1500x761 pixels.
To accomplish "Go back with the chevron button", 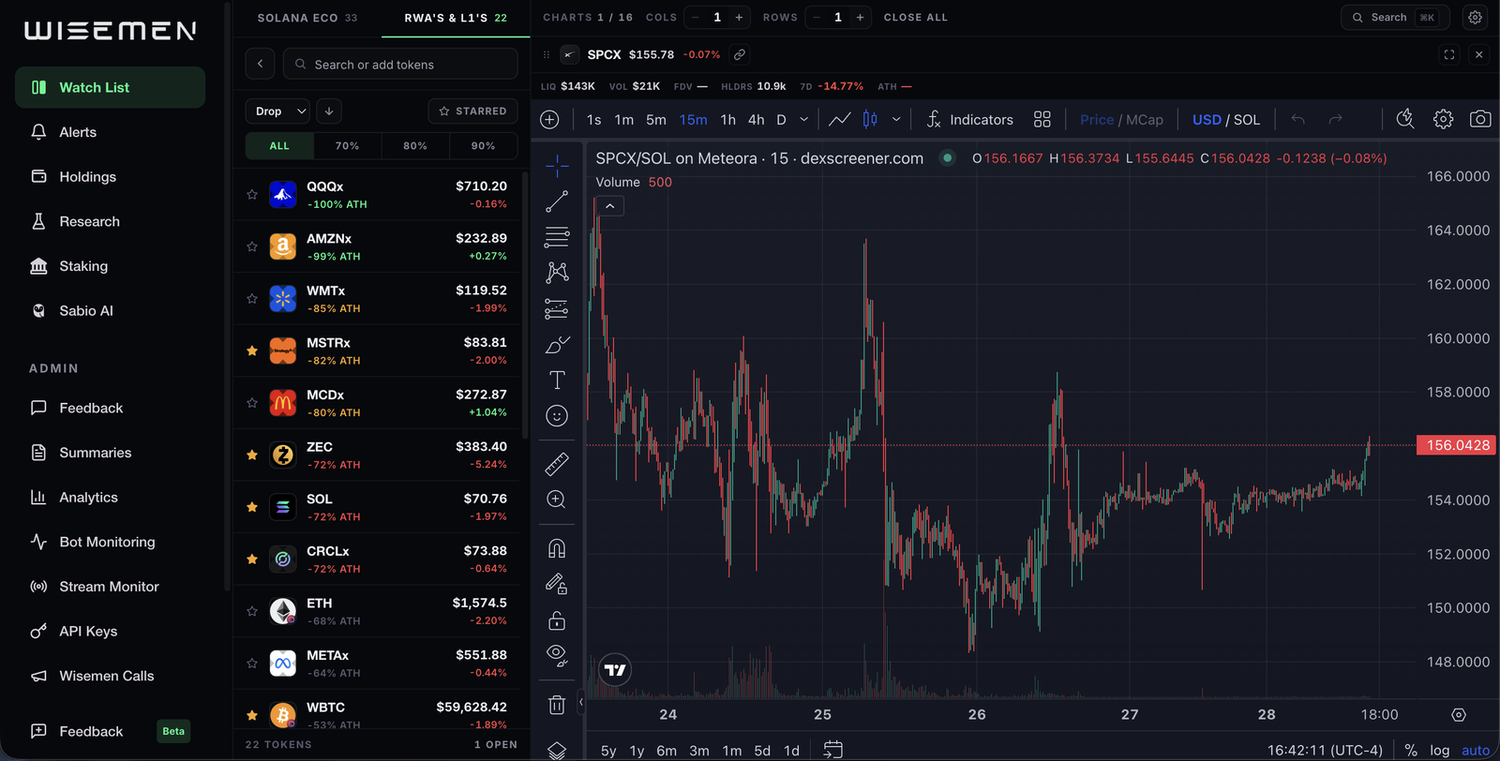I will pos(261,64).
